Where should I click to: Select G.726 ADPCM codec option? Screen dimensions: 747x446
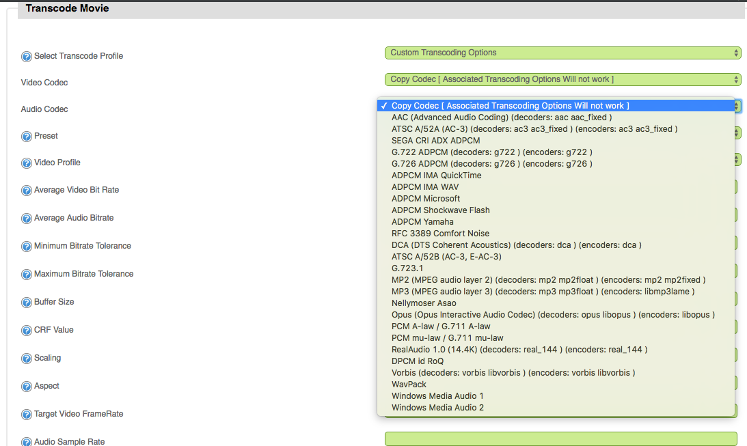pos(556,164)
